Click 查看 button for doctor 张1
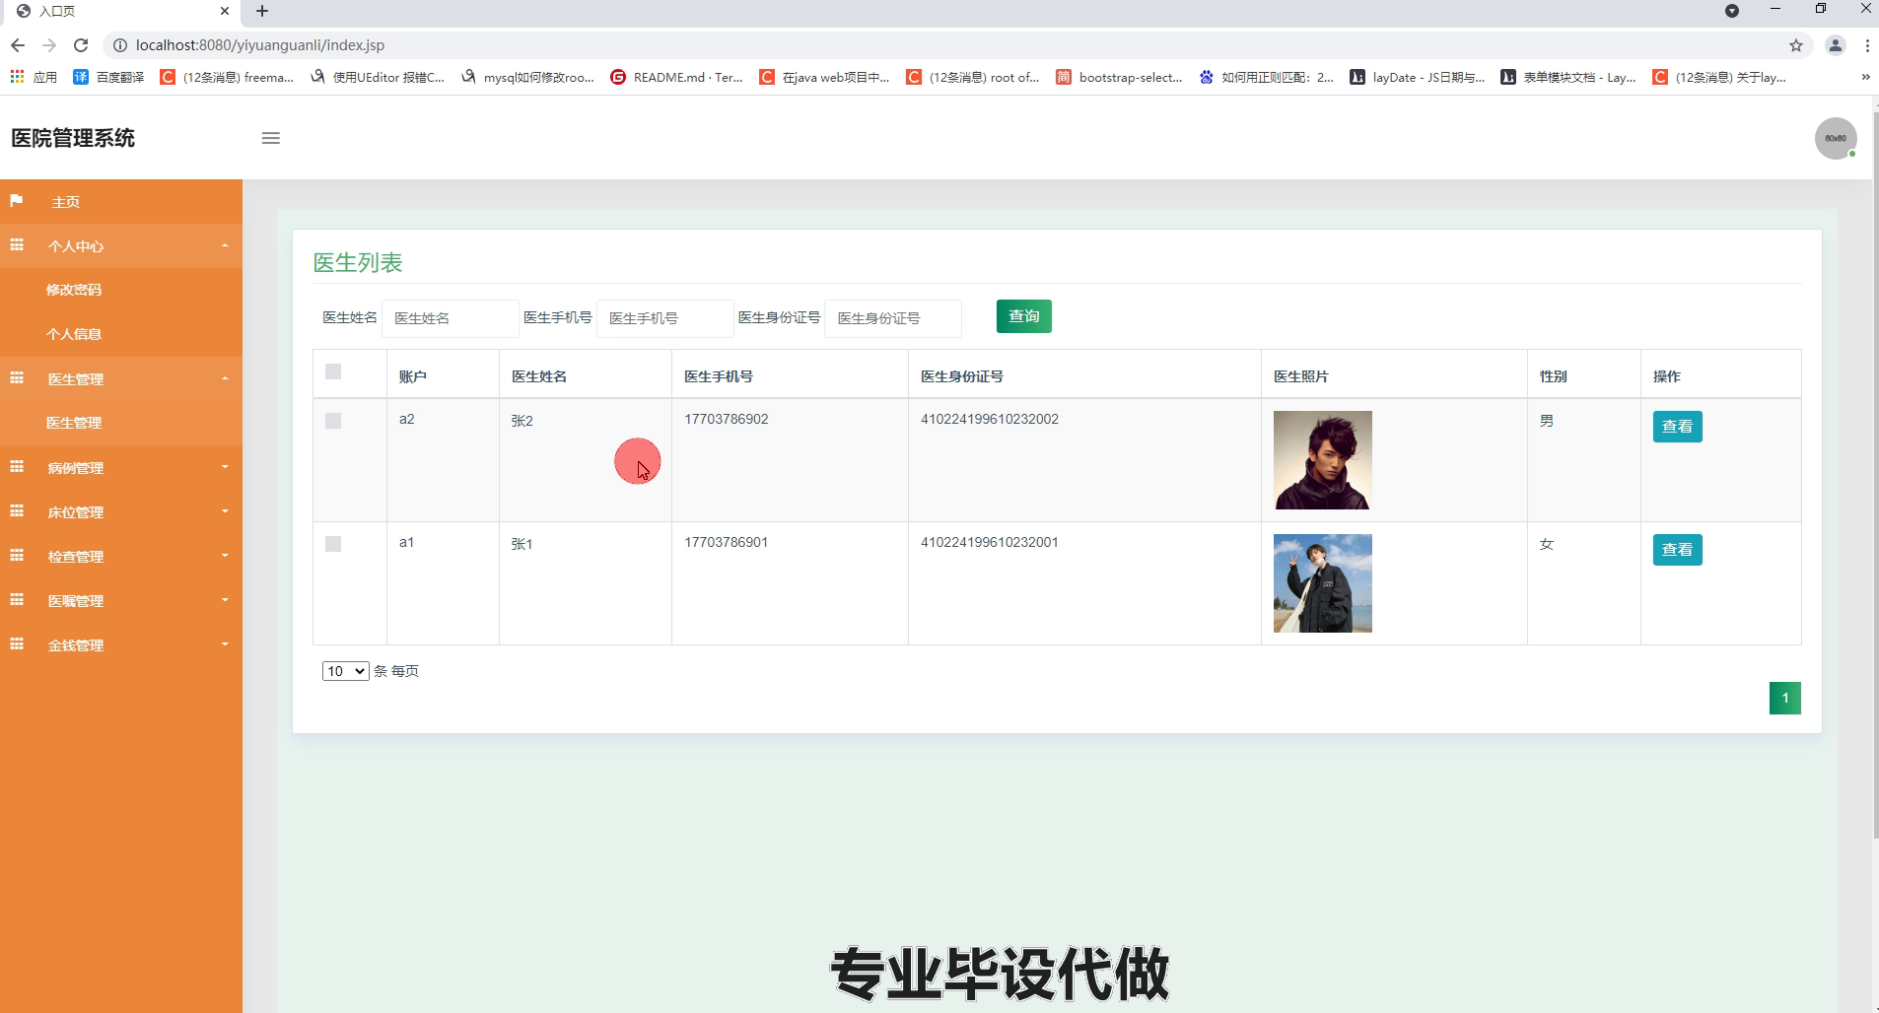 coord(1677,550)
